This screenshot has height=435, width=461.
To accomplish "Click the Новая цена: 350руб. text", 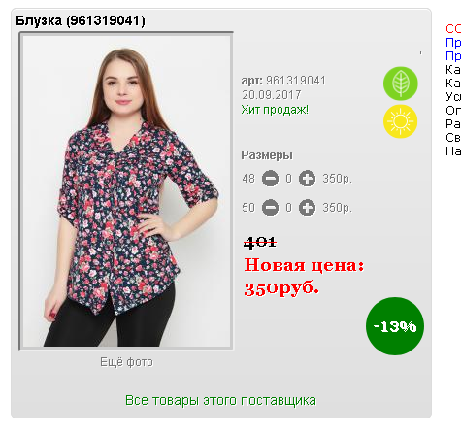I will point(304,277).
